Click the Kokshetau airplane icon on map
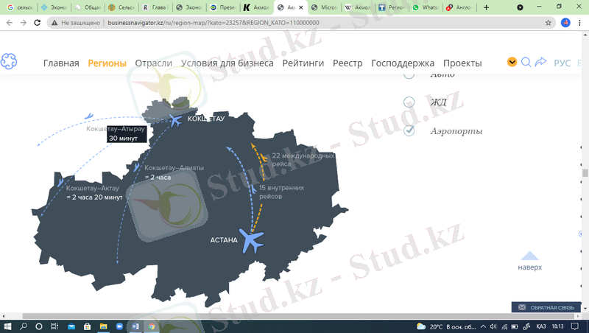 pos(175,119)
